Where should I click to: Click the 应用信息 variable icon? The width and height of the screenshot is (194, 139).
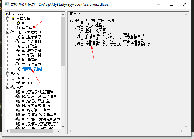[18, 28]
